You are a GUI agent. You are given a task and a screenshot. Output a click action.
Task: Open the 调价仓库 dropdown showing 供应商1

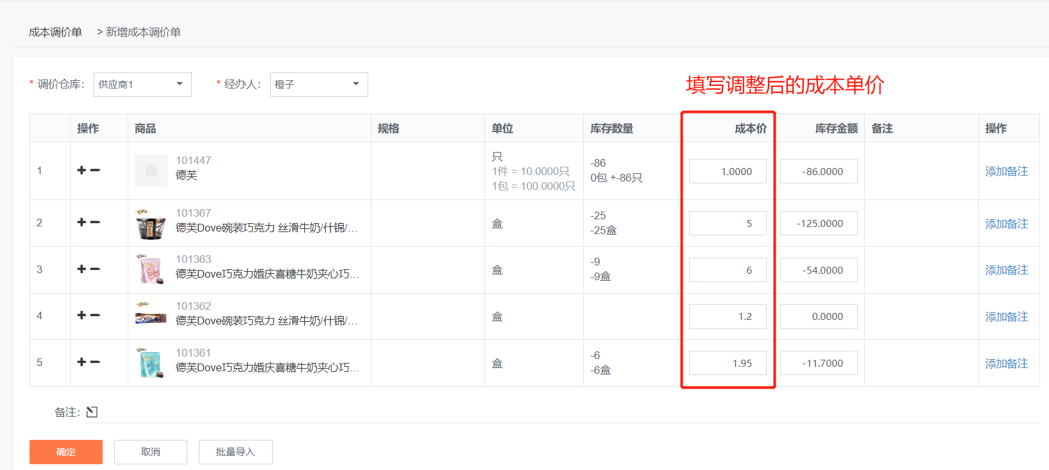pos(142,85)
